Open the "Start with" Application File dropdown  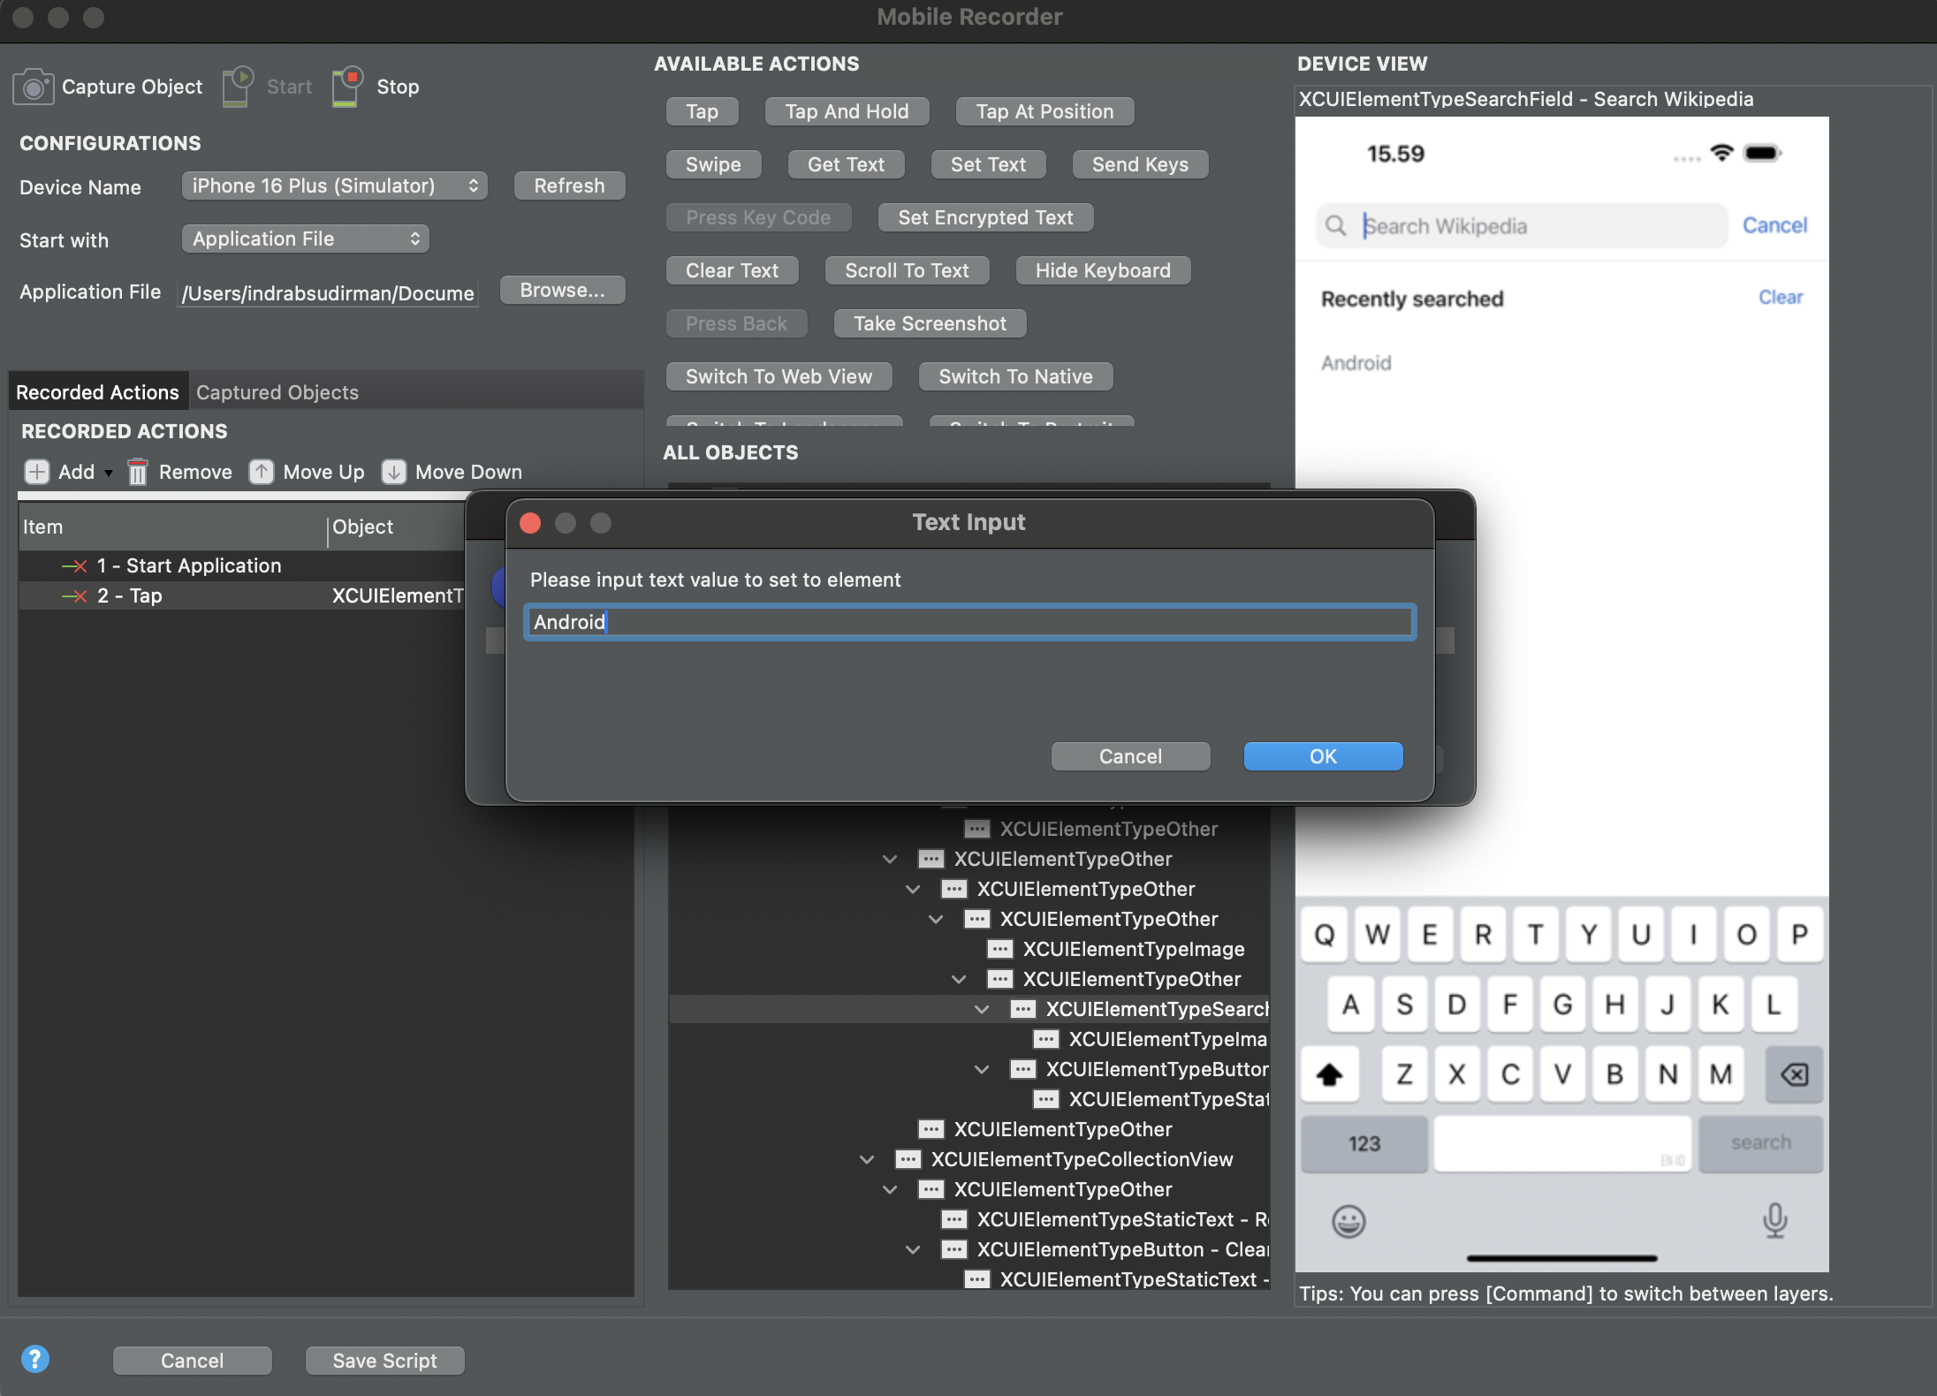304,238
